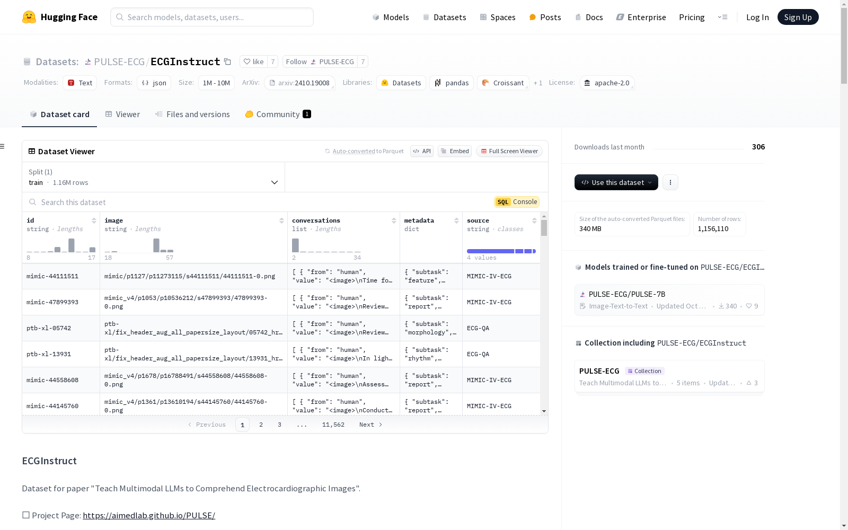Click the Datasets library tag
Image resolution: width=848 pixels, height=530 pixels.
click(401, 83)
